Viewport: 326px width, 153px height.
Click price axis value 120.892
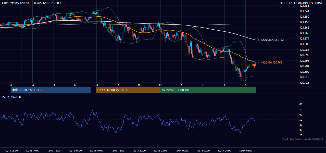click(304, 55)
